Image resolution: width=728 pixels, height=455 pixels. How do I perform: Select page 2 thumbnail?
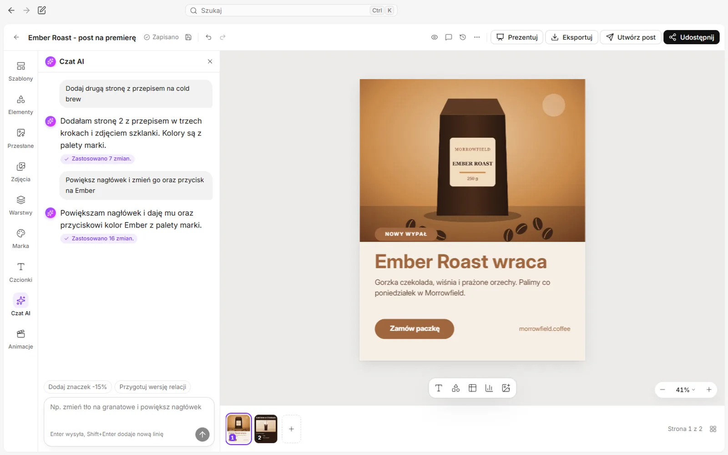266,429
